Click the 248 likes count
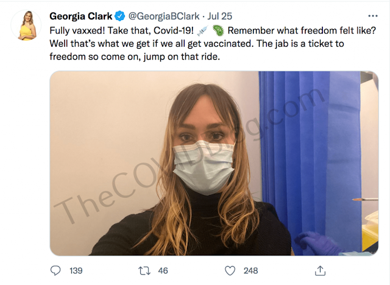 (x=250, y=270)
